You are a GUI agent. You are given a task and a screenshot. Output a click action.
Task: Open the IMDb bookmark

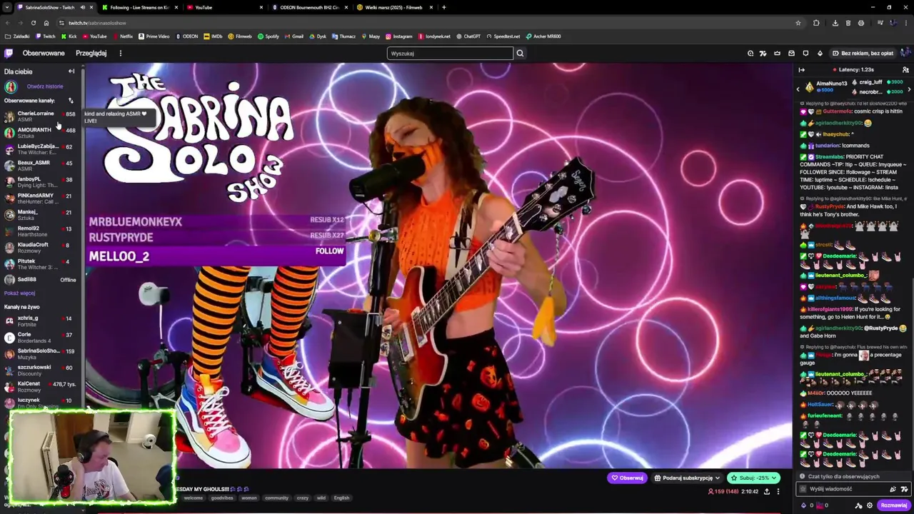coord(213,36)
